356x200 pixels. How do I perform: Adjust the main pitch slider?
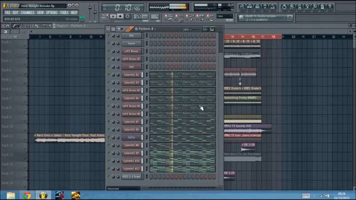click(95, 12)
